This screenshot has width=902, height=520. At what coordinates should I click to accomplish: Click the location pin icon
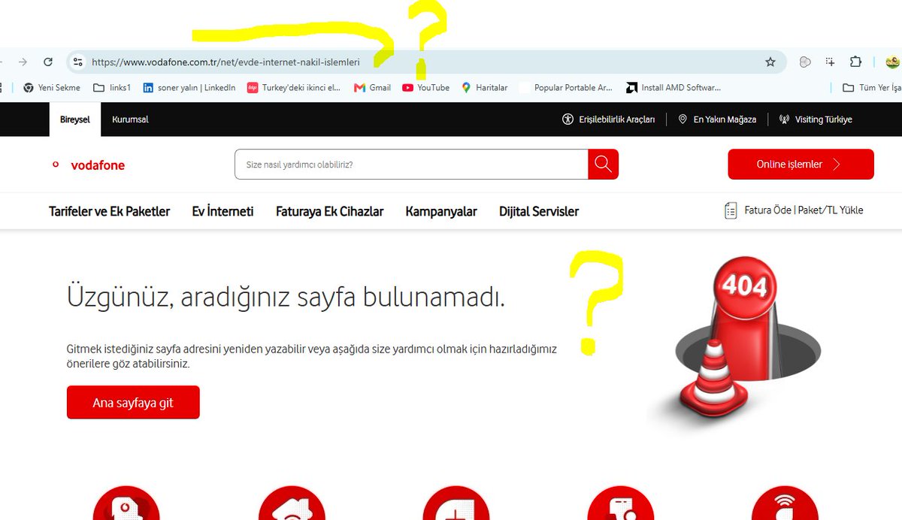[x=683, y=119]
